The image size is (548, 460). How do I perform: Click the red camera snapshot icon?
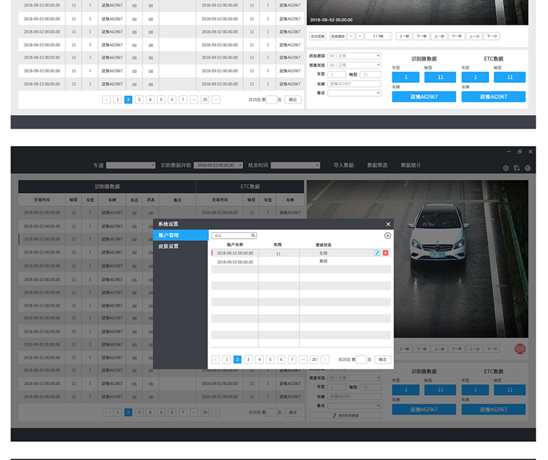point(520,349)
